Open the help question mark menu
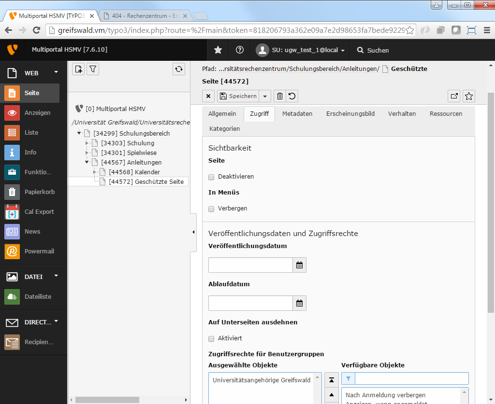The image size is (495, 404). (239, 50)
